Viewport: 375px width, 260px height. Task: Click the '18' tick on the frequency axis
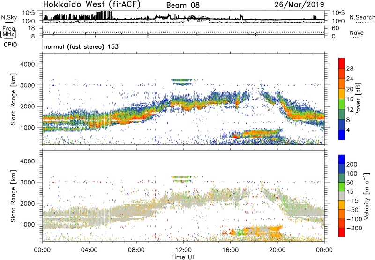(31, 28)
